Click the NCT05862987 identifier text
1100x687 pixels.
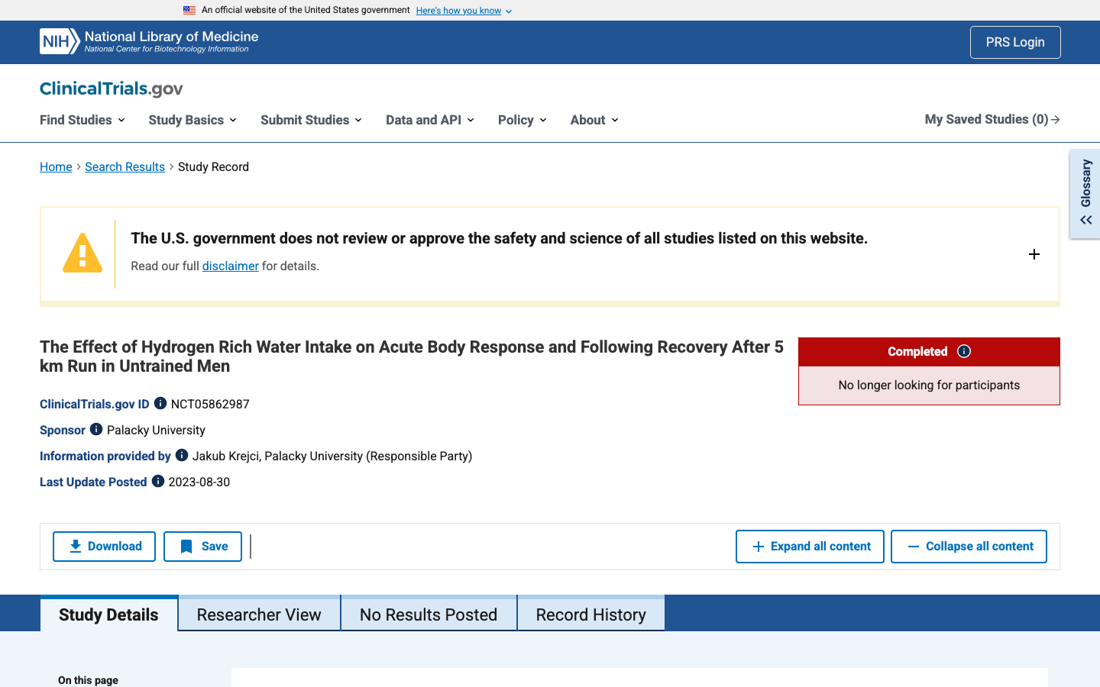210,404
